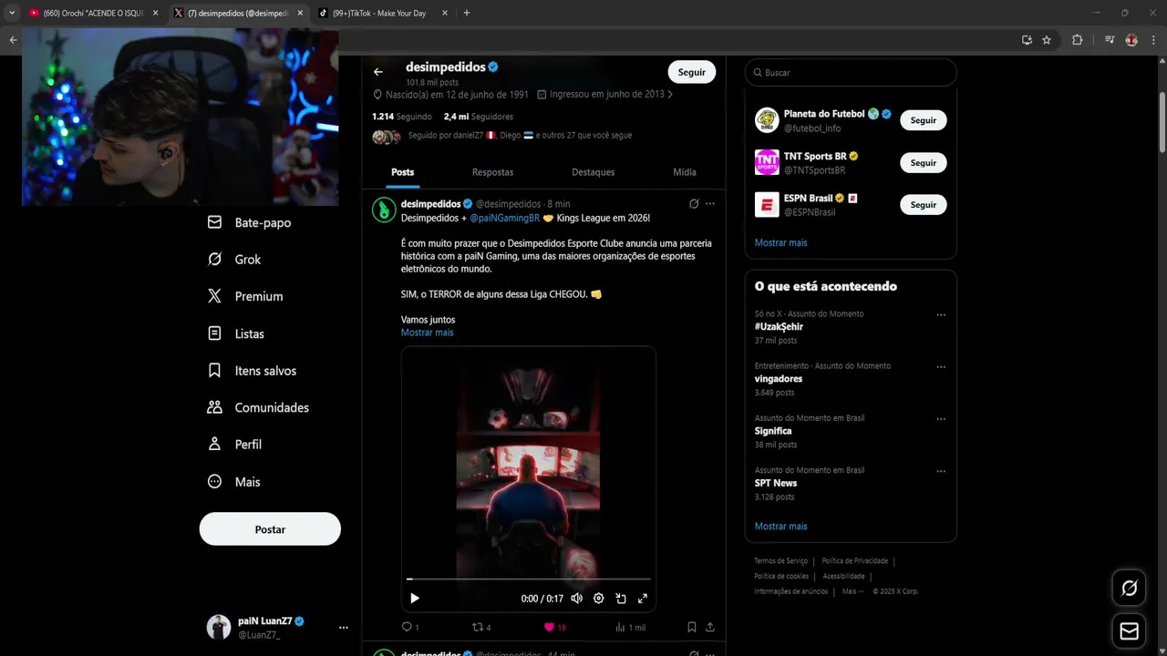Reply to the post with 1 comment
1167x656 pixels.
410,627
